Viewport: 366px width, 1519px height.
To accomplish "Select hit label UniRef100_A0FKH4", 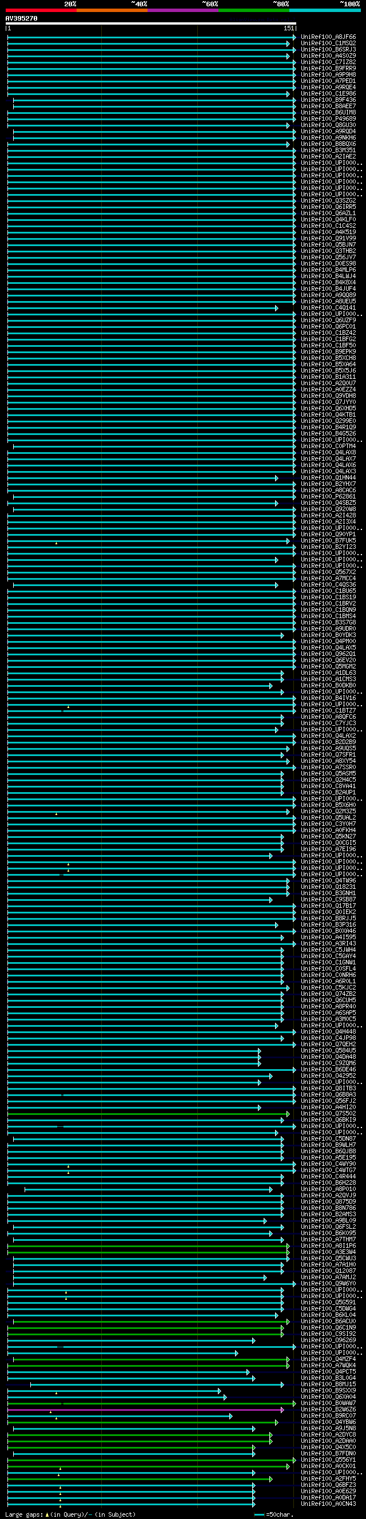I will tap(328, 830).
